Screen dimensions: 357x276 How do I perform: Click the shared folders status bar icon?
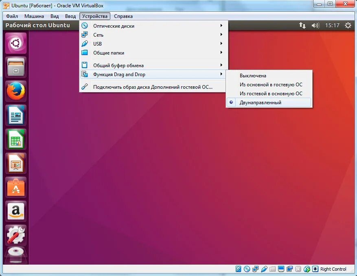tap(272, 269)
